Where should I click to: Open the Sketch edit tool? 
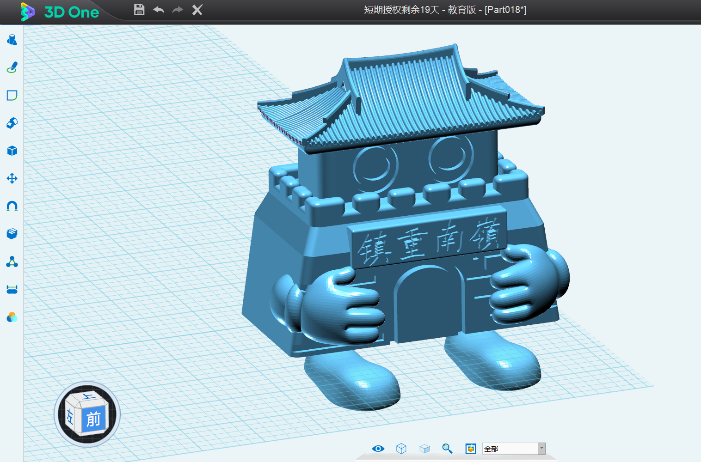12,95
